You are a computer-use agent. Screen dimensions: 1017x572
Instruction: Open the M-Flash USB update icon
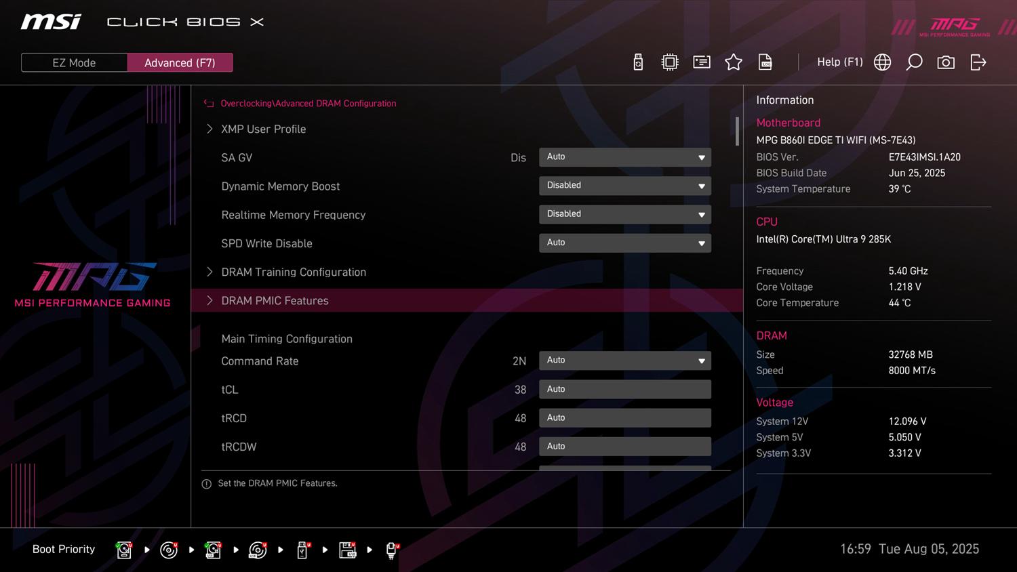pos(638,62)
